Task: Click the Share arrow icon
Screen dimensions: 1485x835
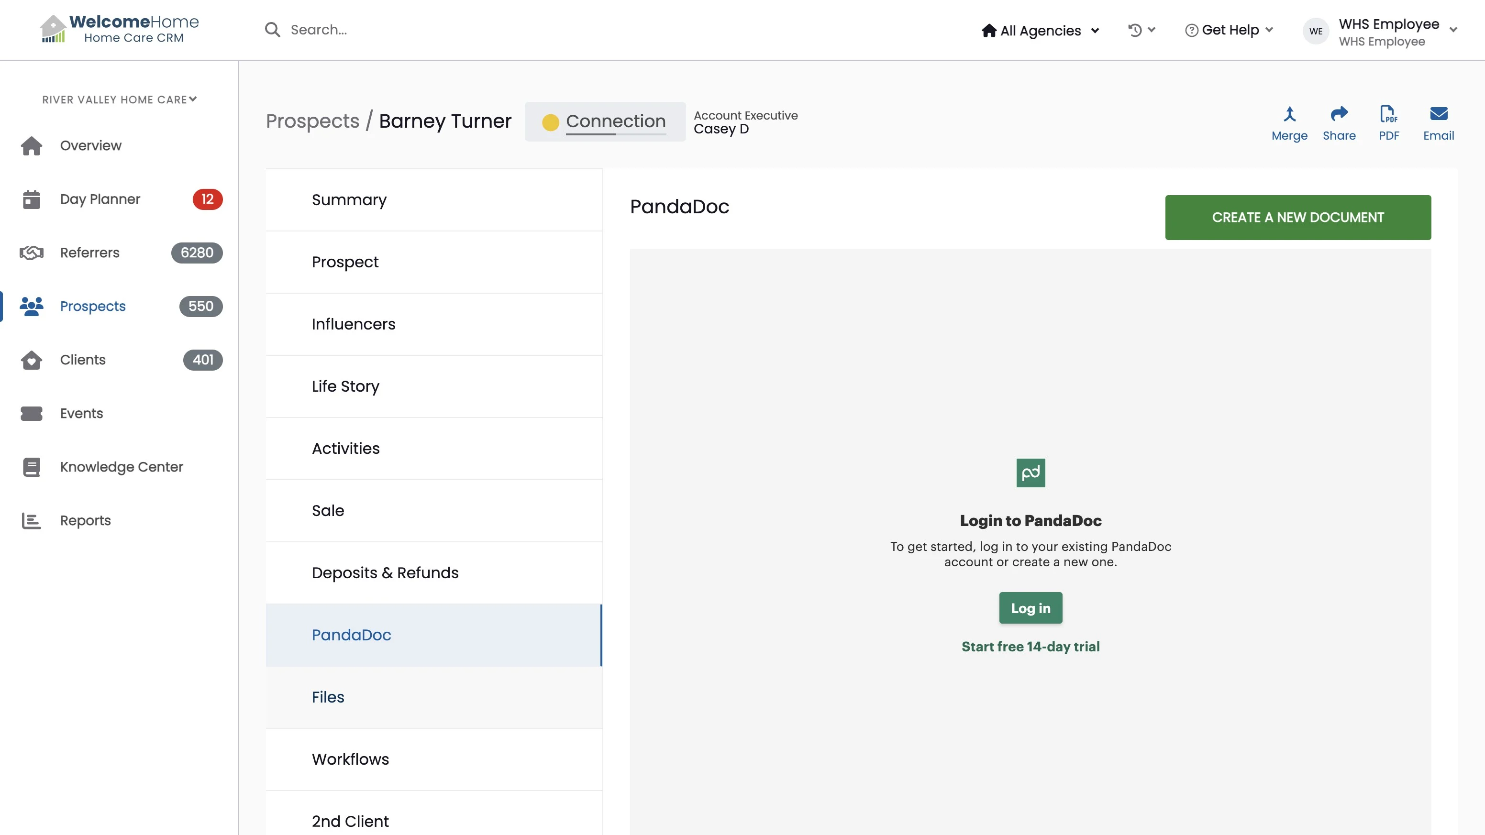Action: pos(1339,114)
